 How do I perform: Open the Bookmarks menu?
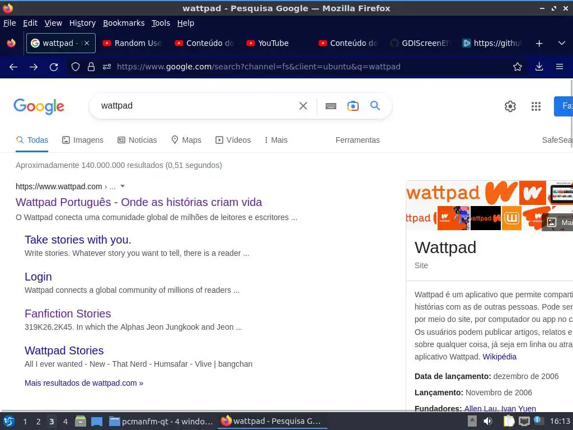124,23
